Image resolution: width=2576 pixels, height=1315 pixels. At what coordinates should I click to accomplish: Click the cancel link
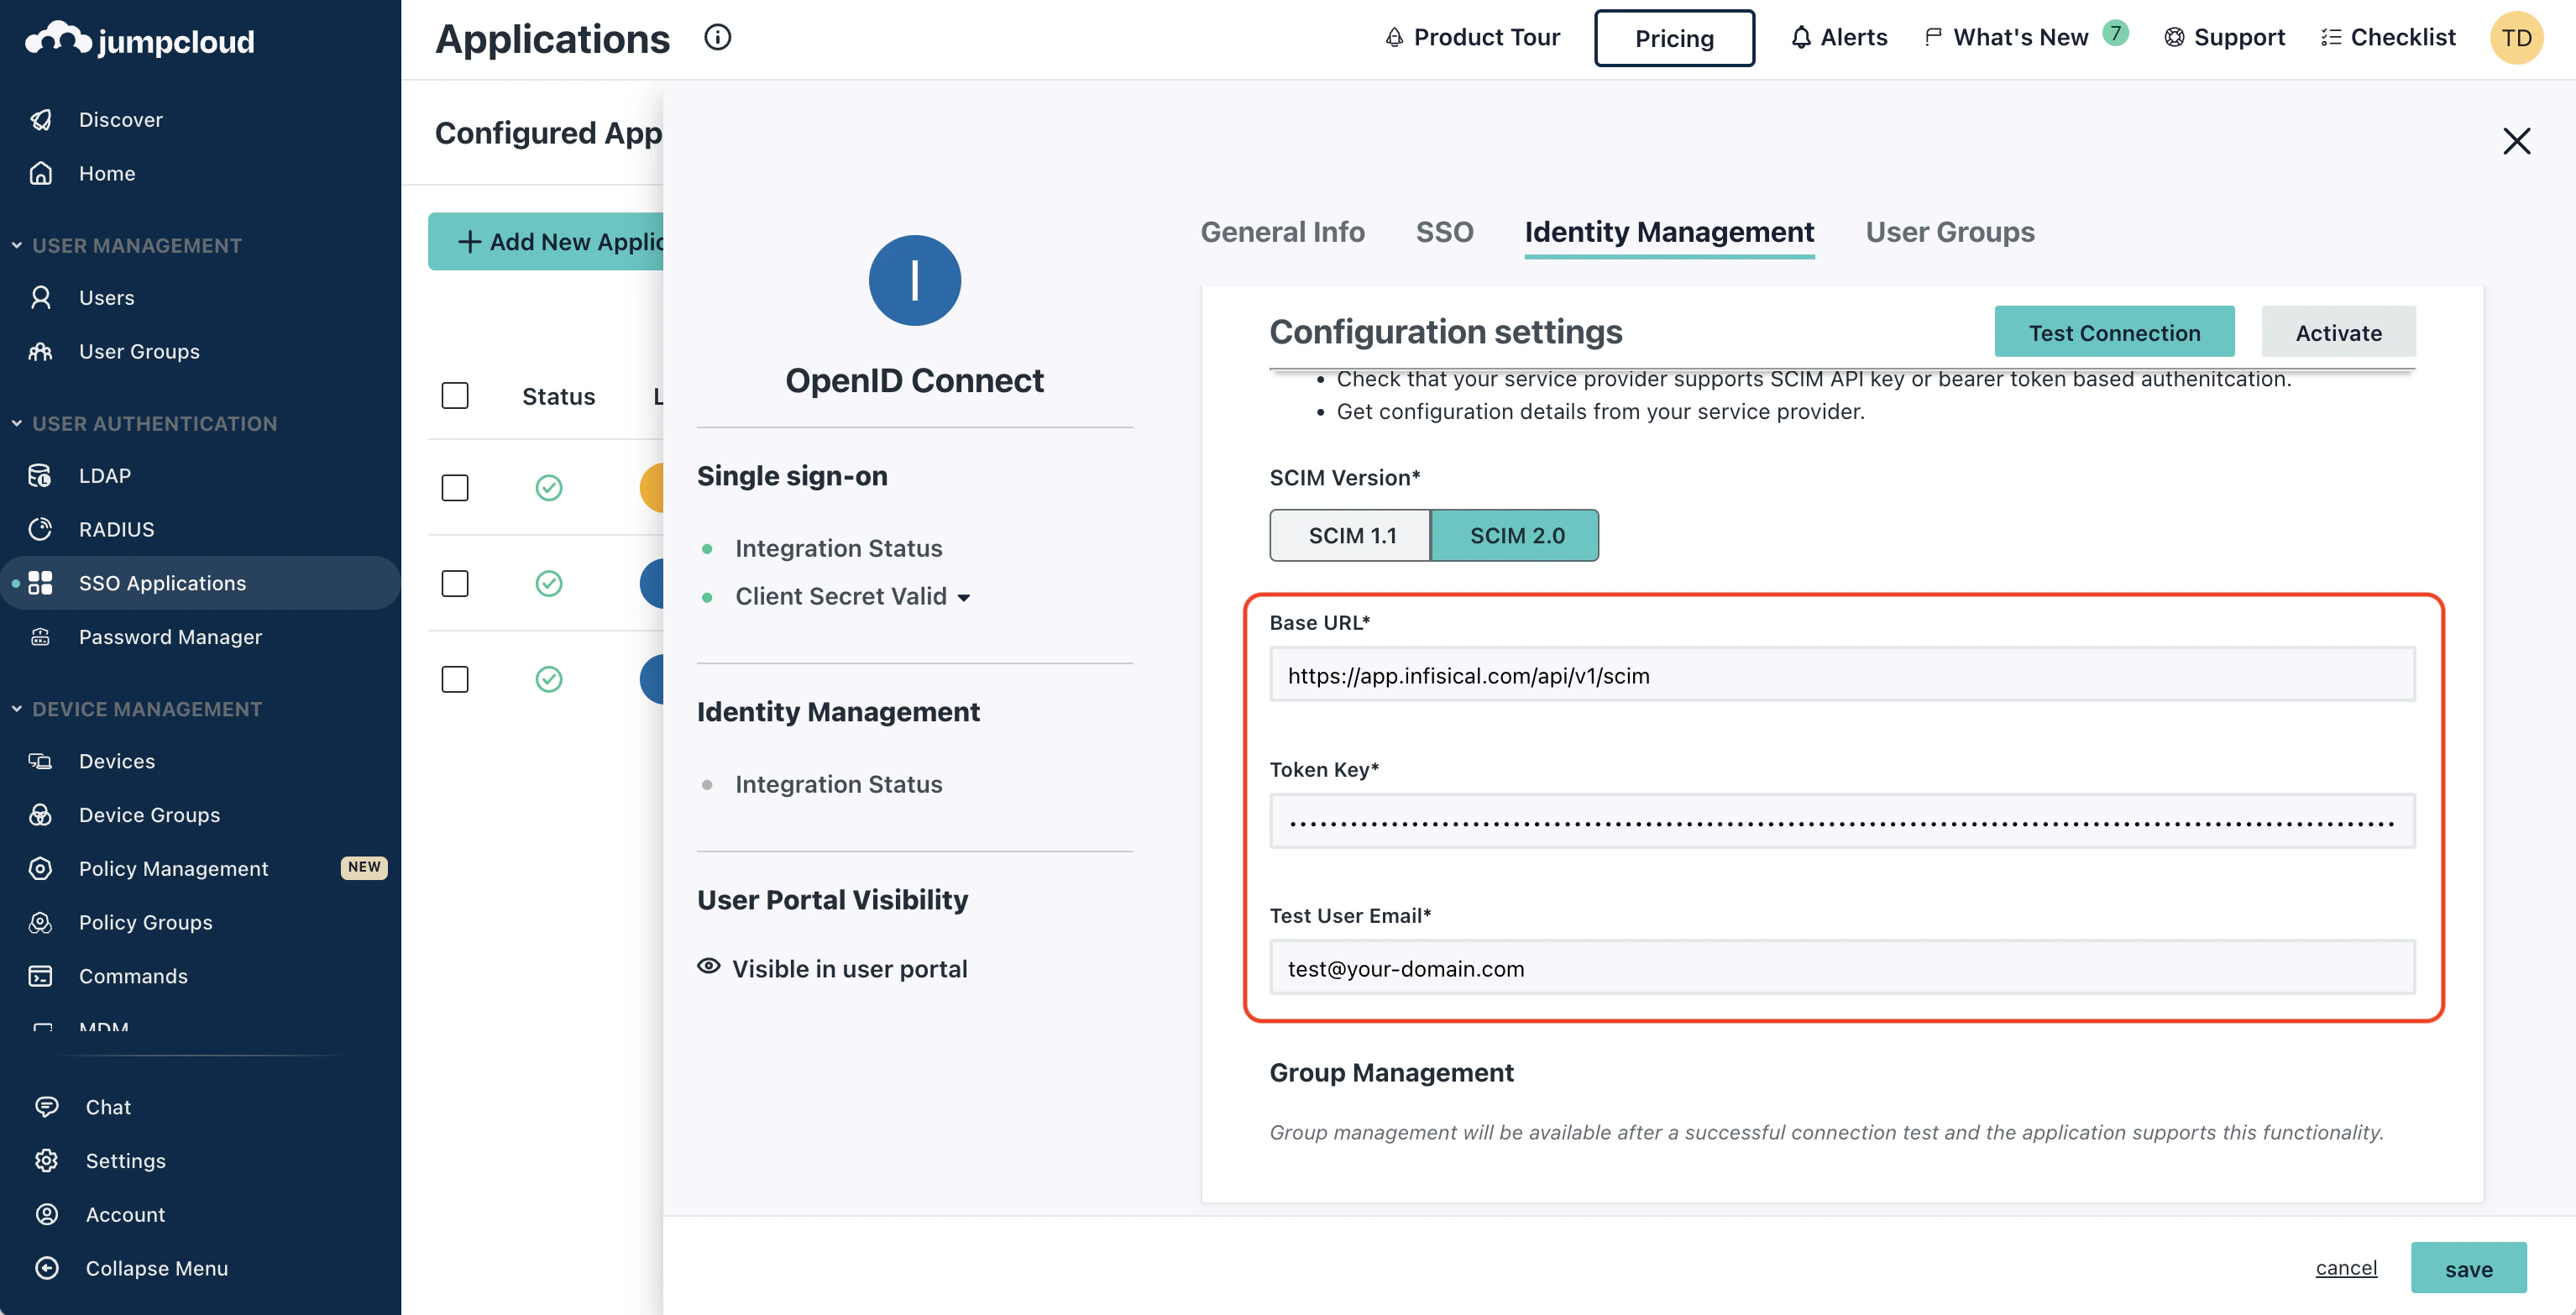click(x=2346, y=1268)
